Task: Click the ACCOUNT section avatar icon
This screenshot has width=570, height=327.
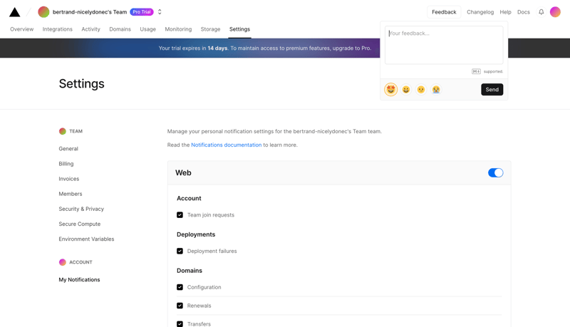Action: click(x=63, y=262)
